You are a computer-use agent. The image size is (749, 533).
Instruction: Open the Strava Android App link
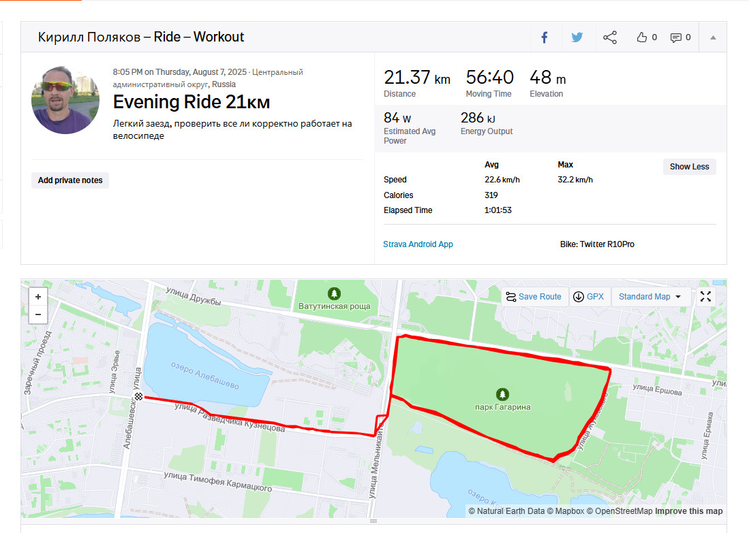pyautogui.click(x=418, y=244)
